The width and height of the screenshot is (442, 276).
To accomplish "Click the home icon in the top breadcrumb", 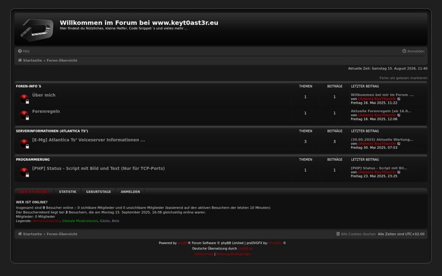I will click(x=20, y=60).
